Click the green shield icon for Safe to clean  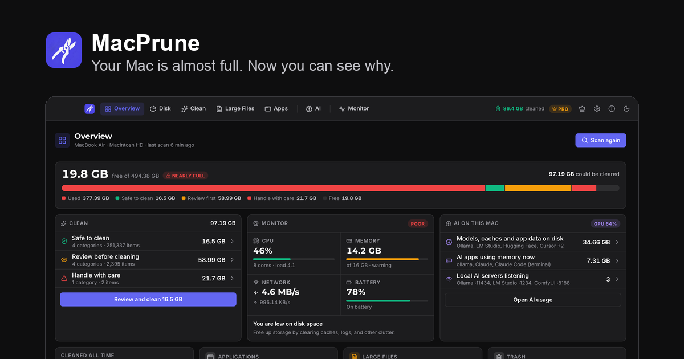(64, 242)
